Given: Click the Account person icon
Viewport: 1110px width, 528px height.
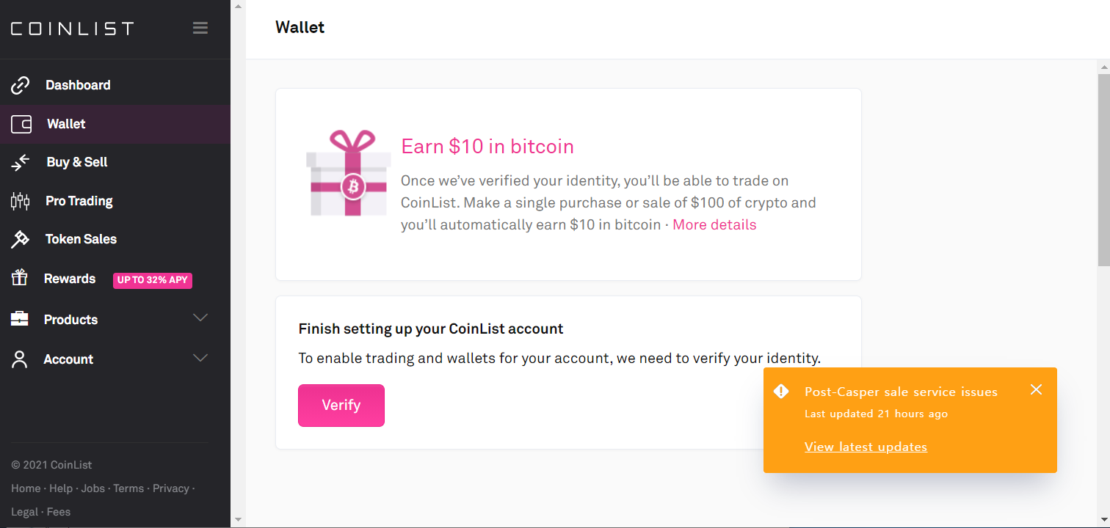Looking at the screenshot, I should [x=20, y=359].
